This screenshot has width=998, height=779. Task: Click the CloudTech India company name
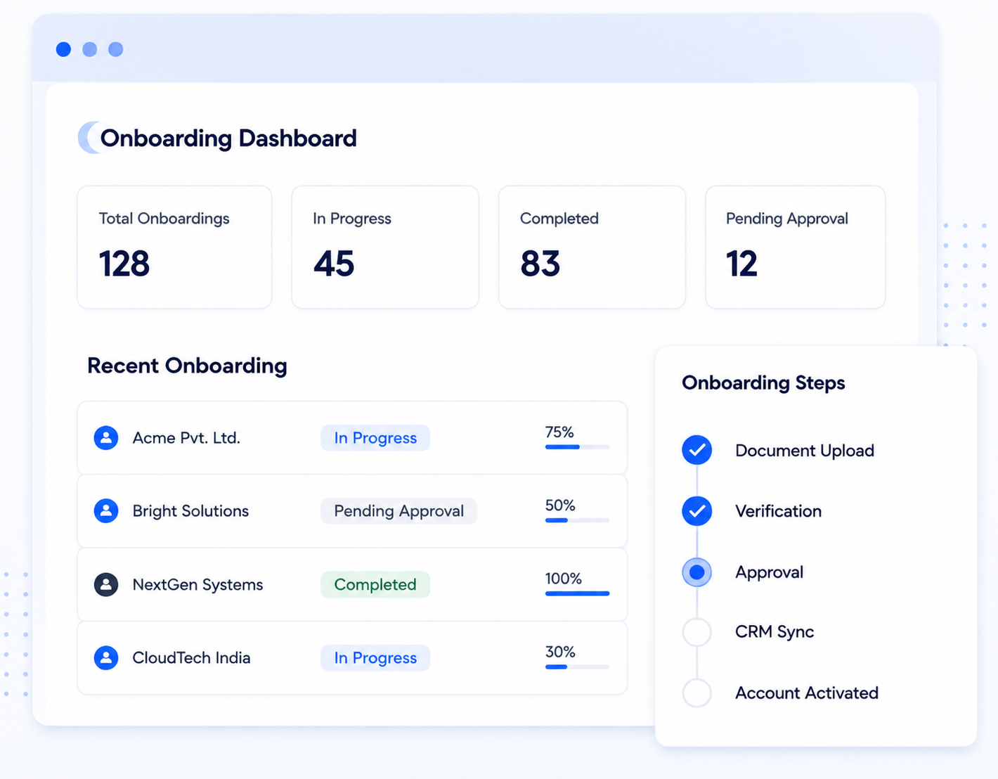coord(191,657)
